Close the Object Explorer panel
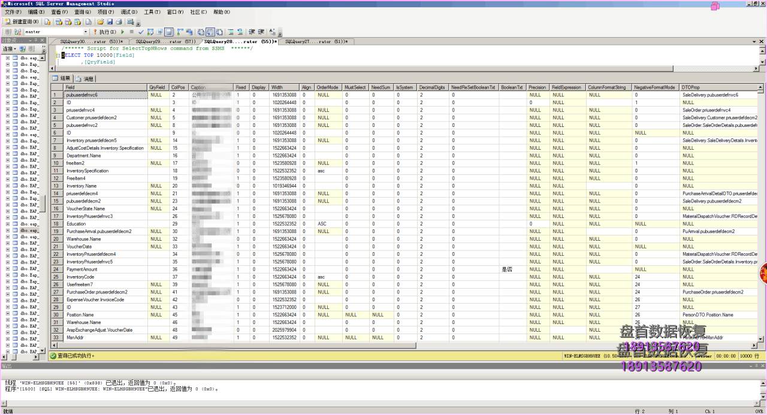767x415 pixels. point(42,40)
